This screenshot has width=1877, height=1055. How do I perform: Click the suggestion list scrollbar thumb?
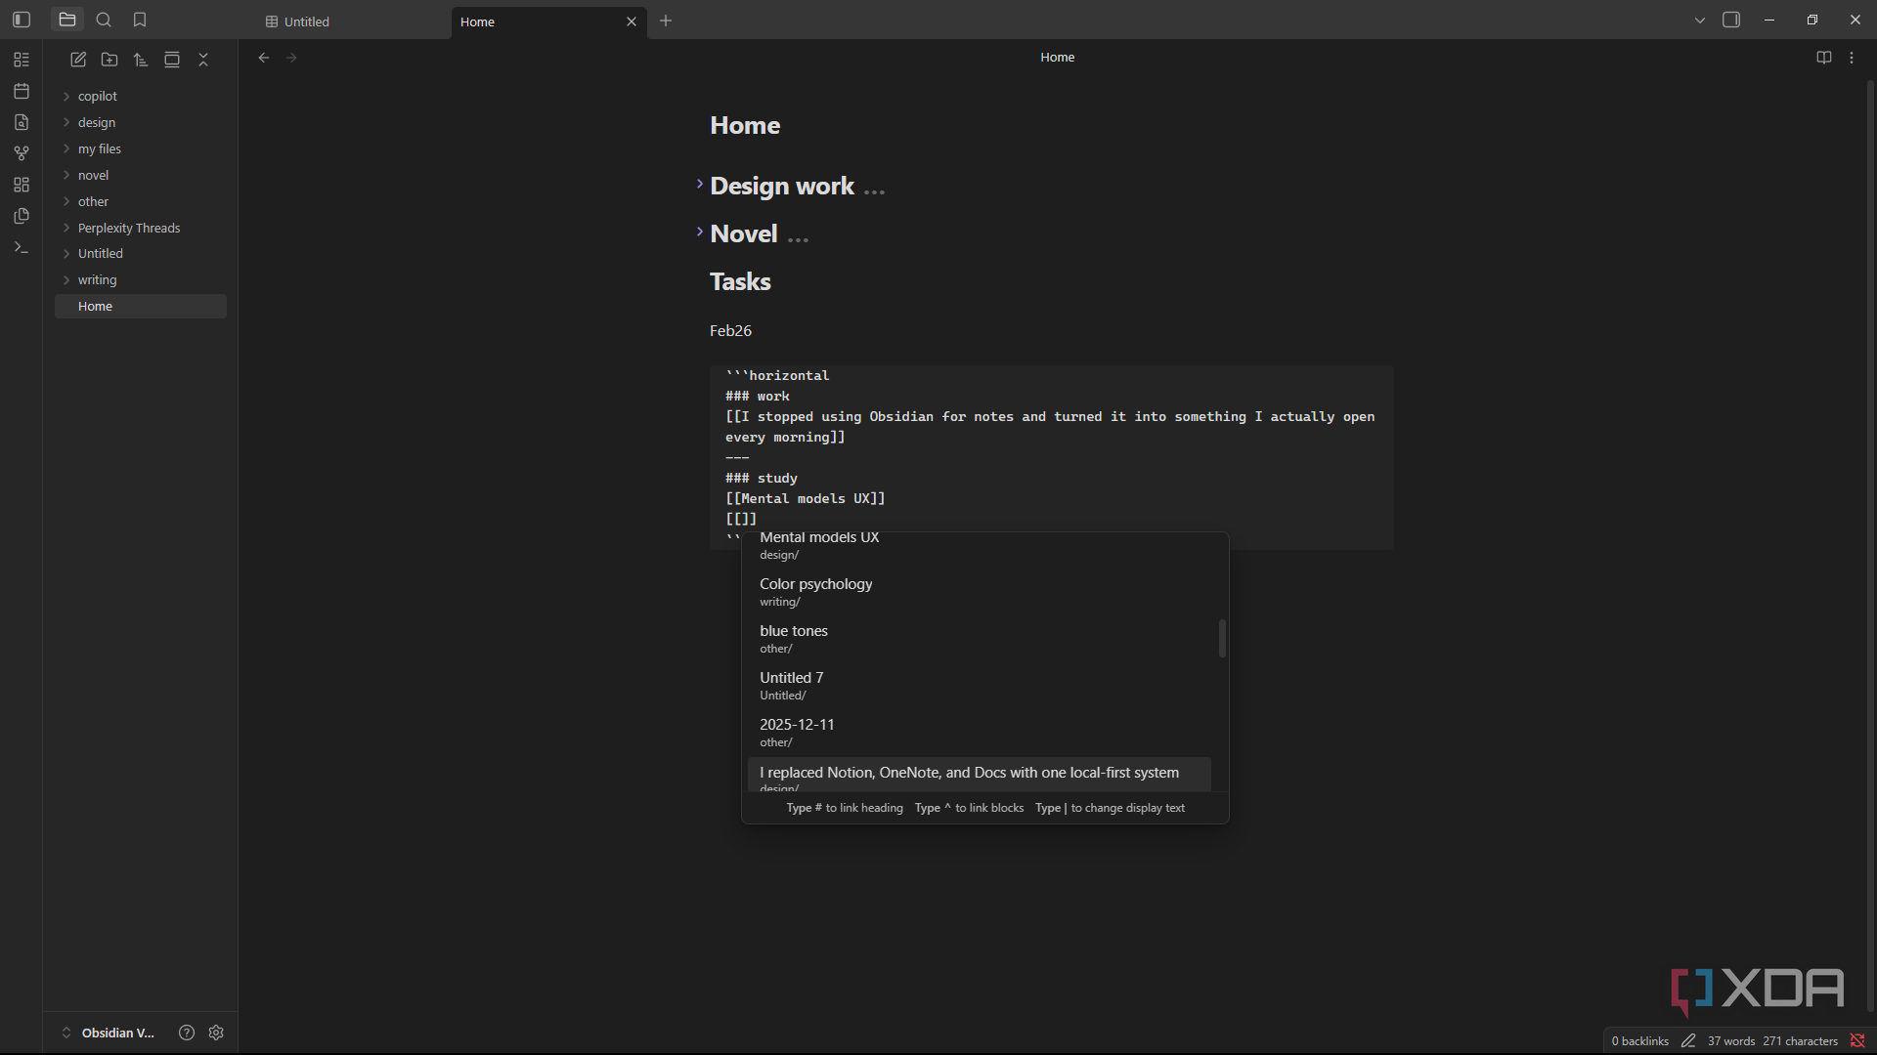pyautogui.click(x=1222, y=638)
